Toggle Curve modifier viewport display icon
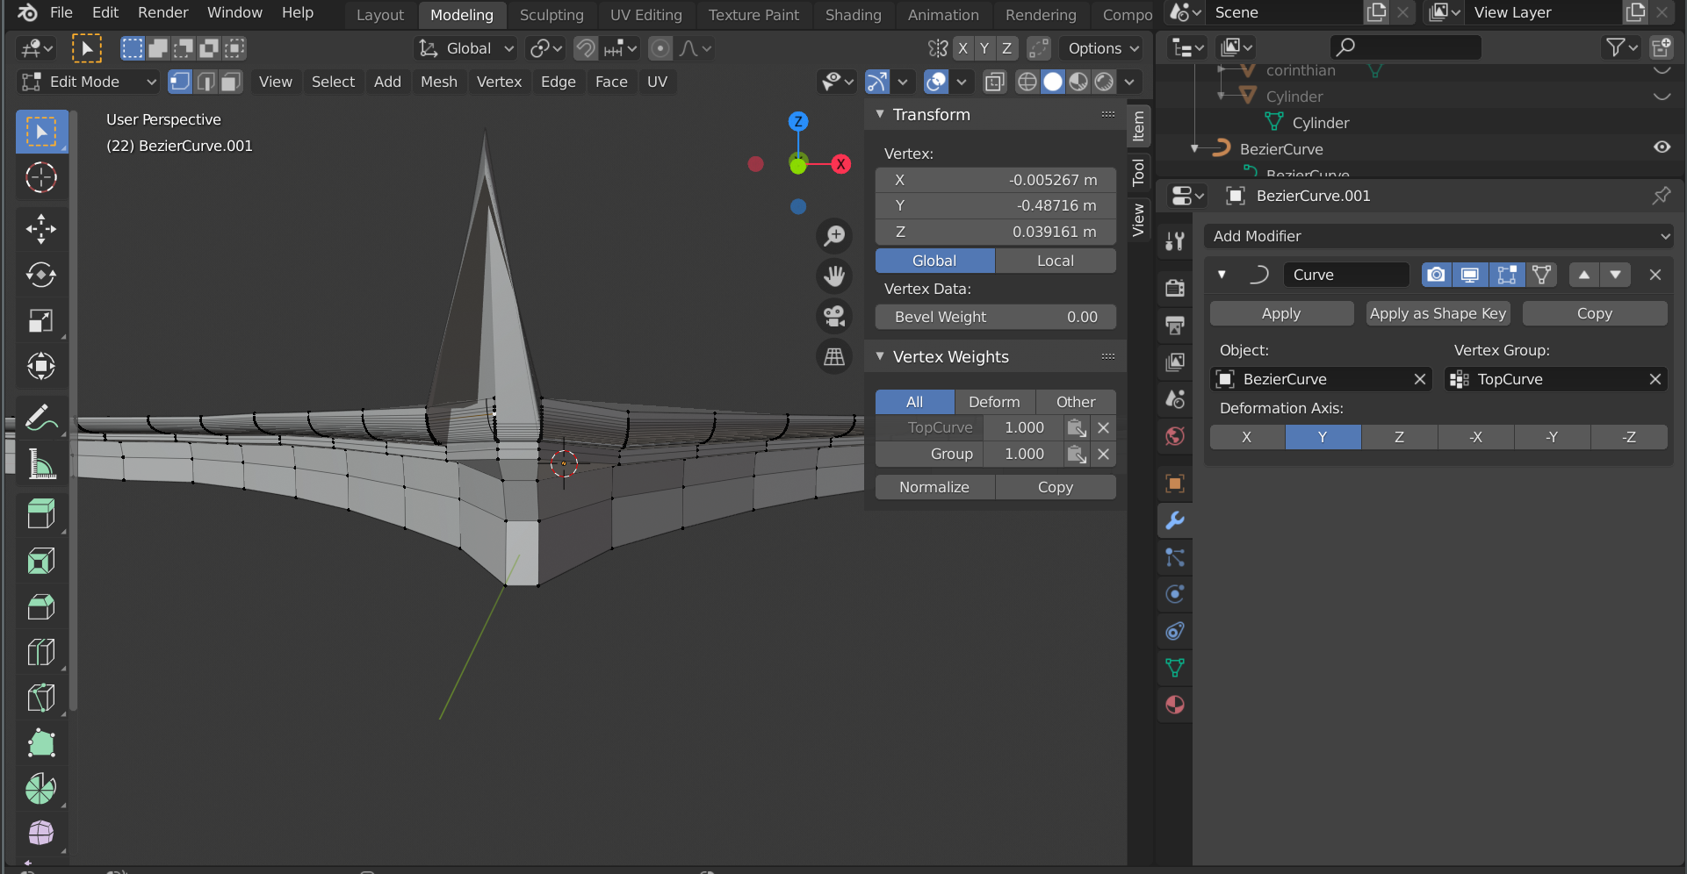The width and height of the screenshot is (1687, 874). tap(1470, 275)
